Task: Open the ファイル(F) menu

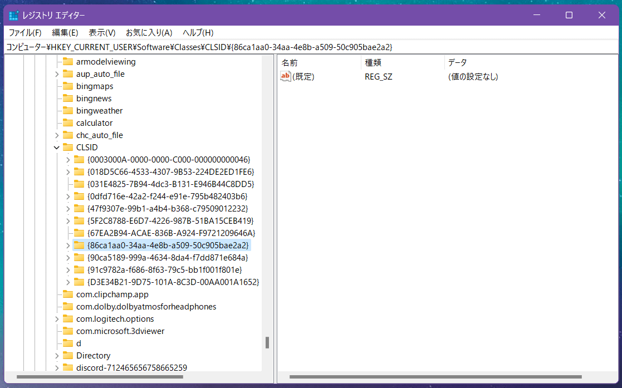Action: pos(25,33)
